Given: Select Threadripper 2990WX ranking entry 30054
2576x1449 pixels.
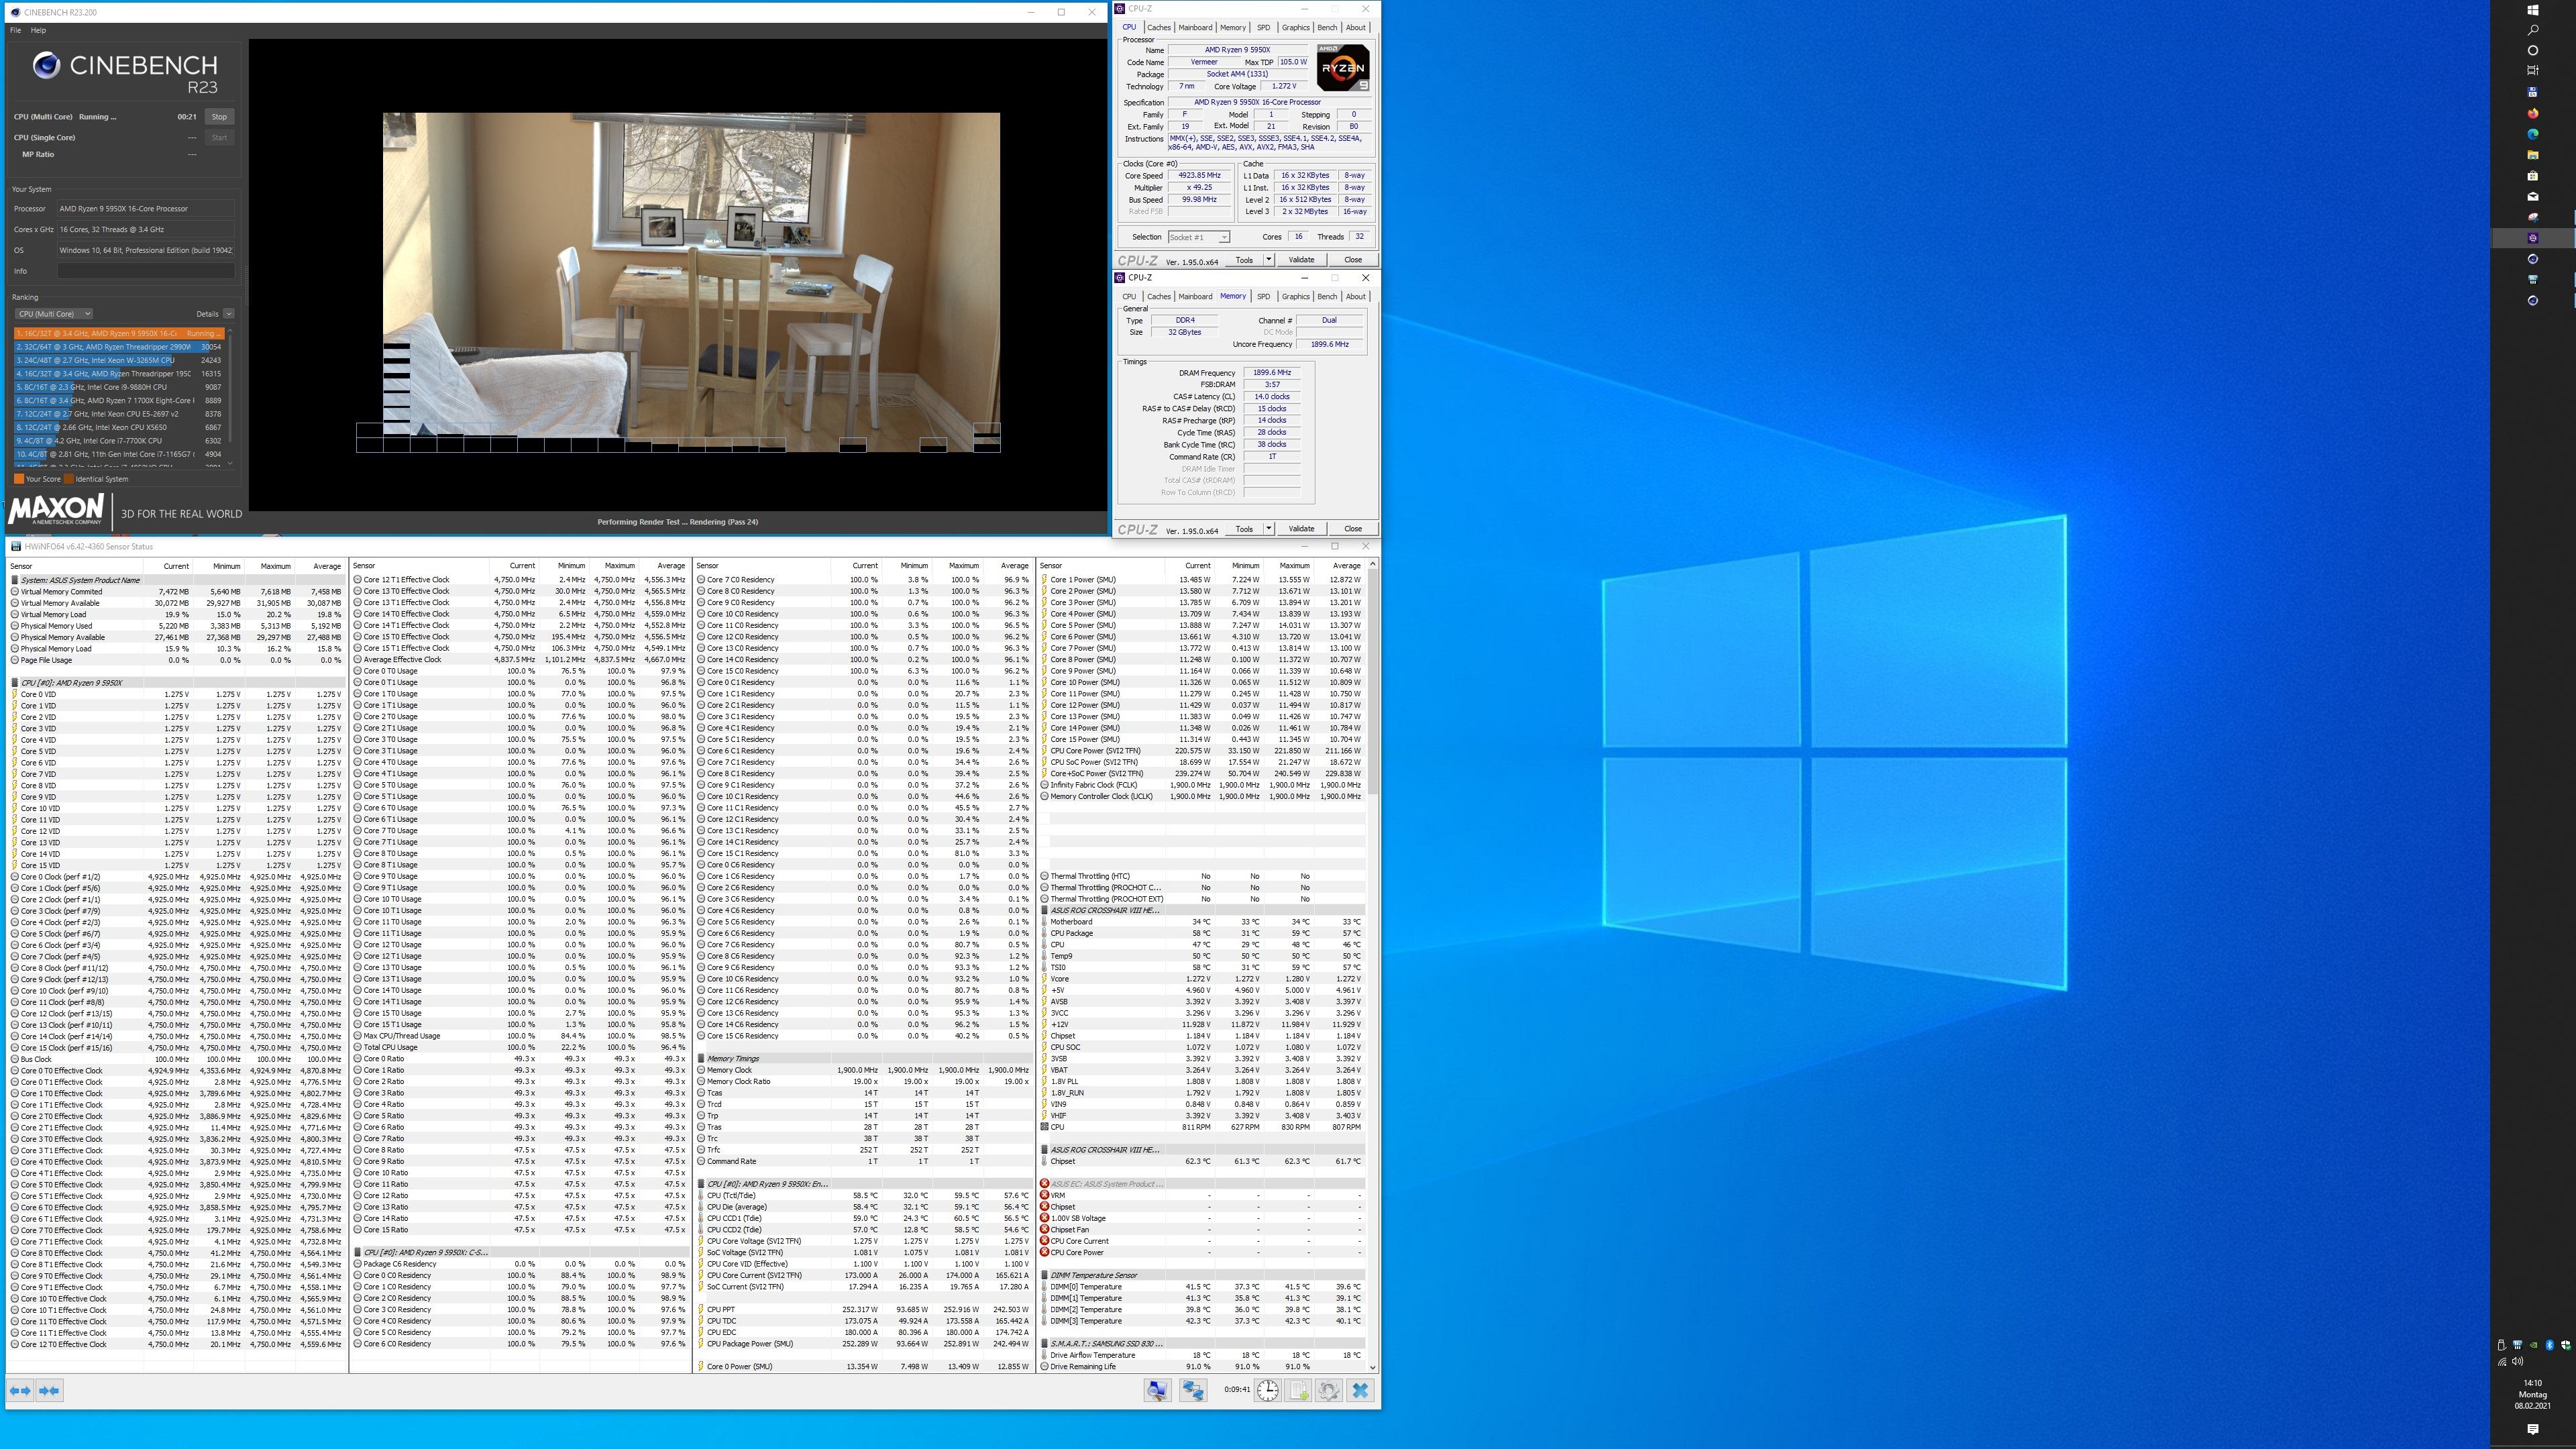Looking at the screenshot, I should 119,347.
